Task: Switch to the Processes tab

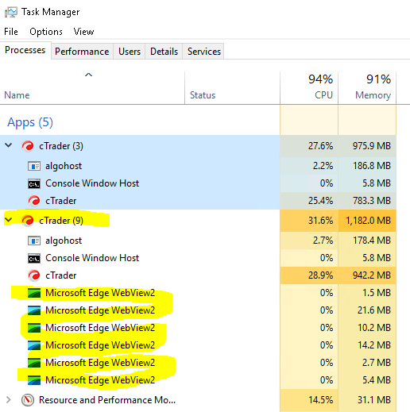Action: click(25, 50)
